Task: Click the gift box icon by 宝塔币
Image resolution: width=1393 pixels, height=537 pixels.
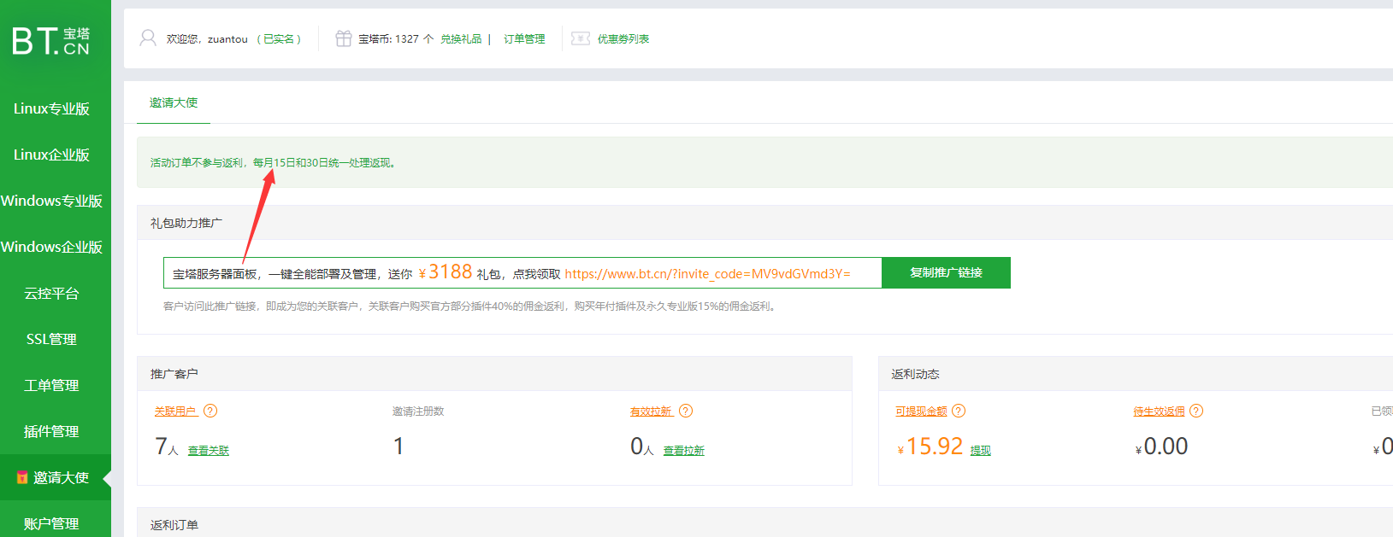Action: tap(343, 38)
